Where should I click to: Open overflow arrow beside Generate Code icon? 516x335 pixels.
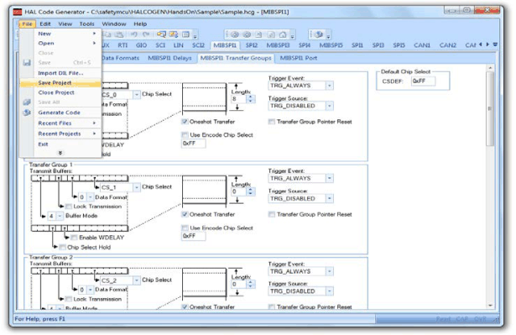click(328, 36)
